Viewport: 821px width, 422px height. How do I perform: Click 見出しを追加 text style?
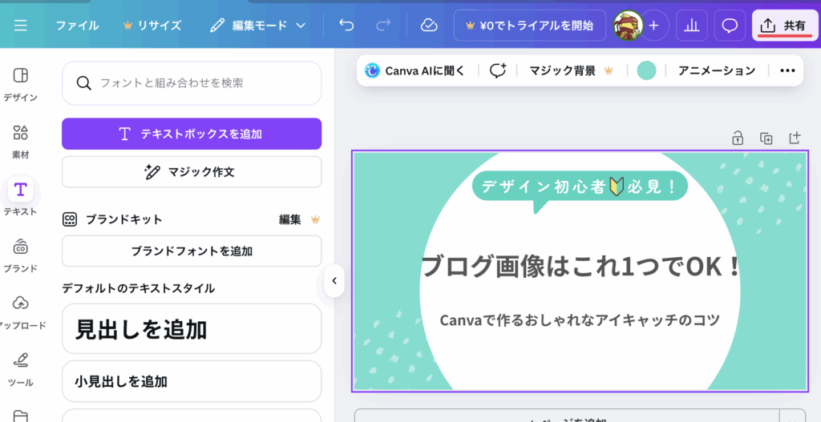tap(192, 329)
